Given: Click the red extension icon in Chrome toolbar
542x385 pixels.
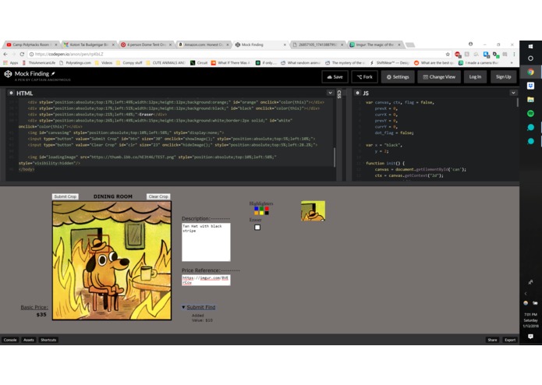Looking at the screenshot, I should [x=458, y=55].
